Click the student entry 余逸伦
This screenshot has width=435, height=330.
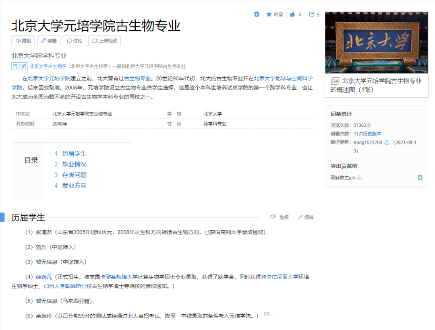[44, 316]
